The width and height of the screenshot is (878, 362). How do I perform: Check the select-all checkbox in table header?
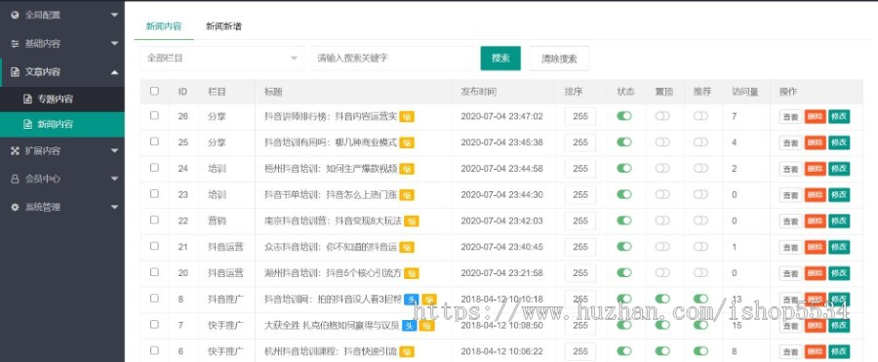coord(154,91)
